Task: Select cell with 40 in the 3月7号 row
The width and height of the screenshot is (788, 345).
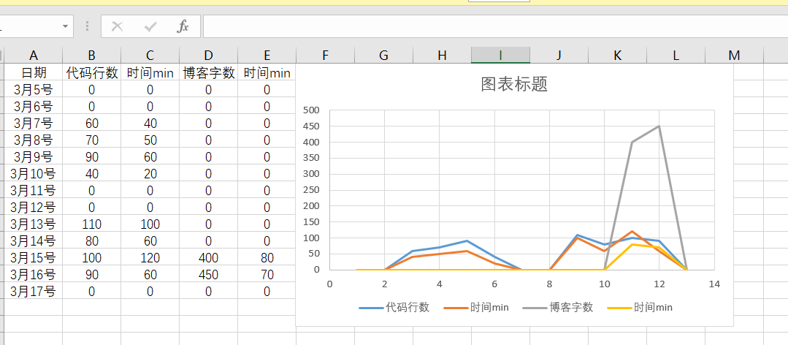Action: [150, 124]
